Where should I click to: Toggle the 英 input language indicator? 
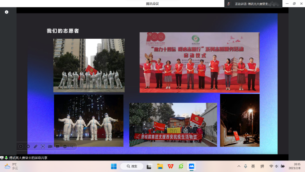point(253,166)
